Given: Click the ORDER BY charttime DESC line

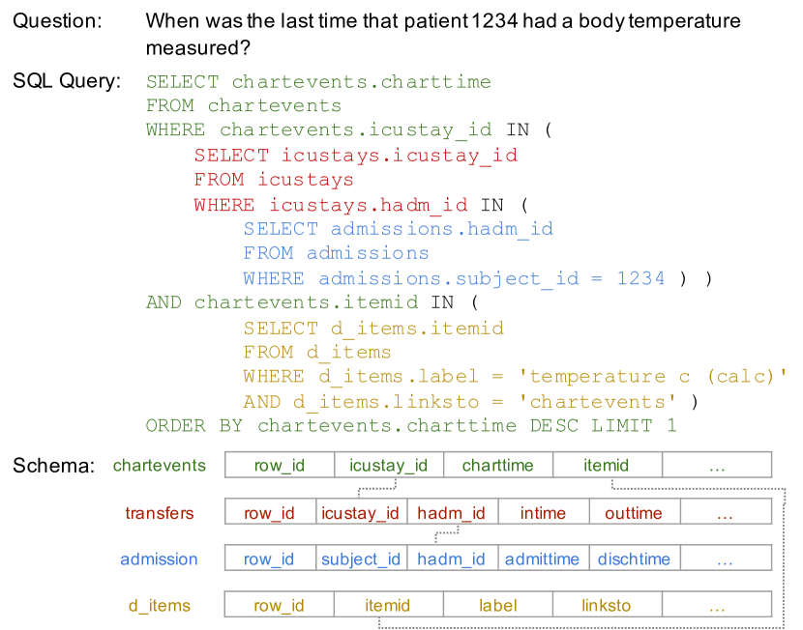Looking at the screenshot, I should (411, 425).
